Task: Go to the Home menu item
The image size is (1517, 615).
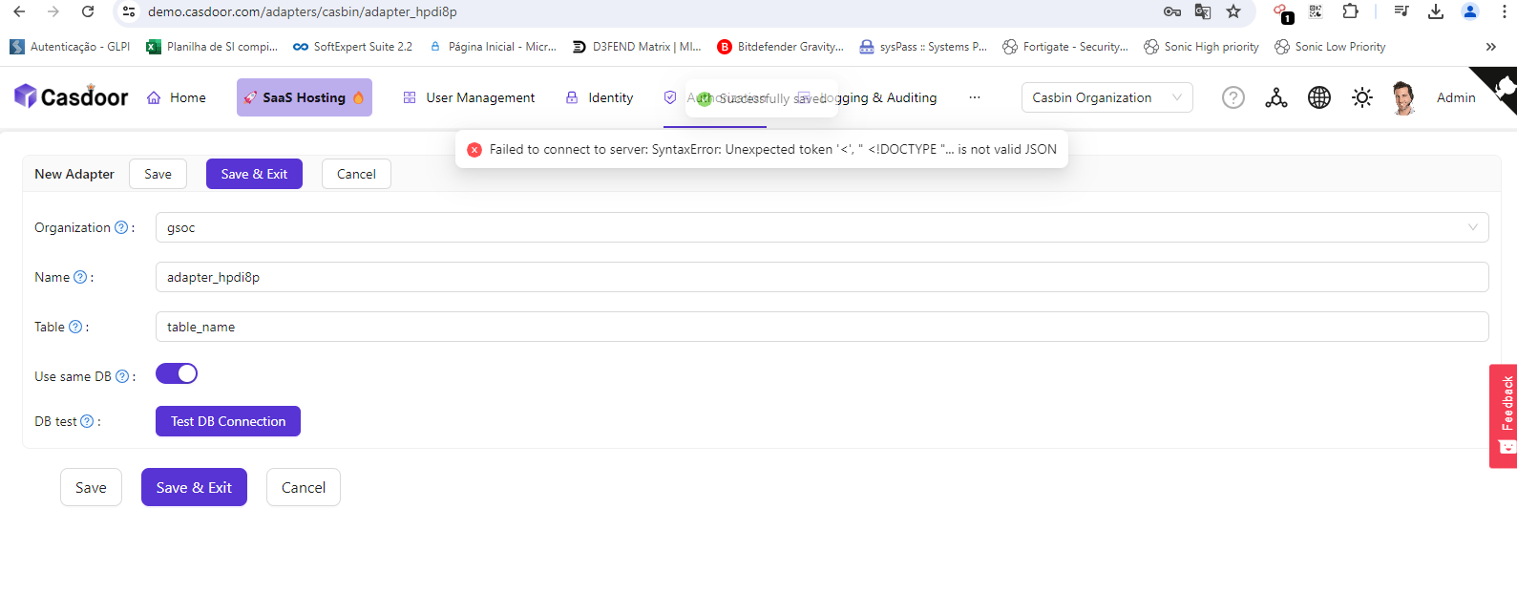Action: coord(177,97)
